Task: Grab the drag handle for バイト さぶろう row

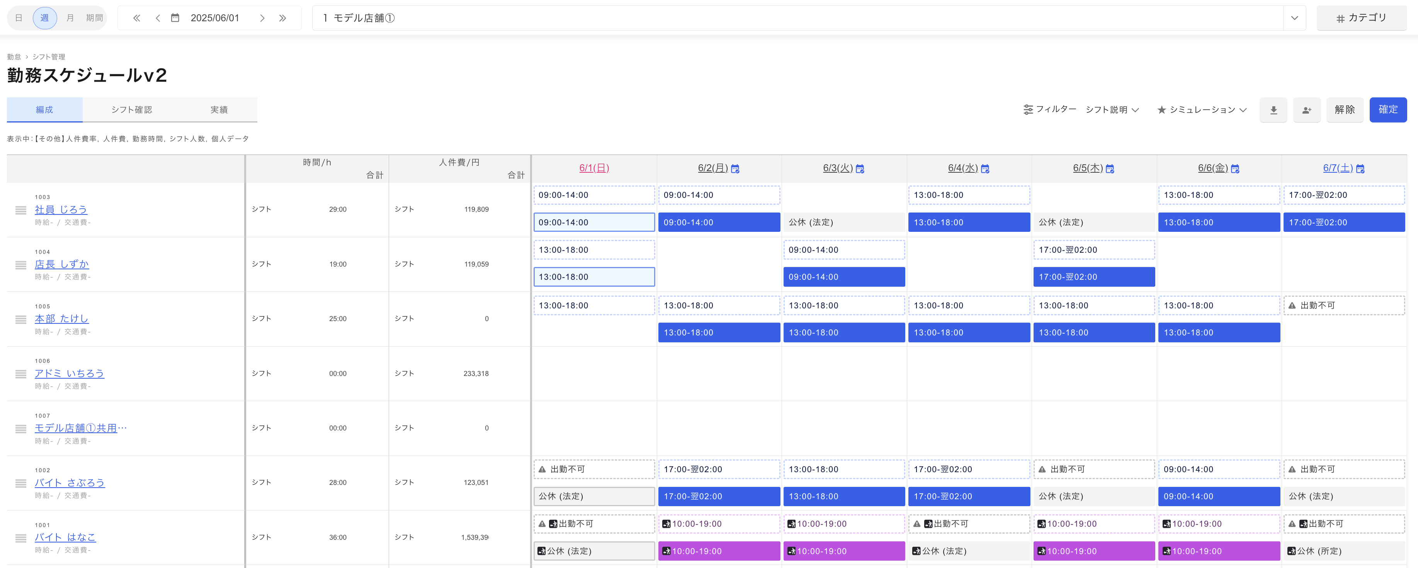Action: pyautogui.click(x=21, y=483)
